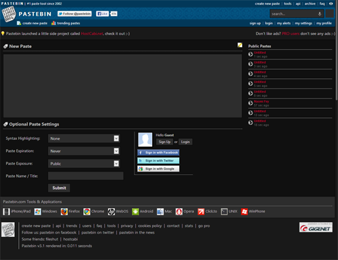Click the microphone icon in search box
Viewport: 338px width, 260px height.
click(320, 14)
